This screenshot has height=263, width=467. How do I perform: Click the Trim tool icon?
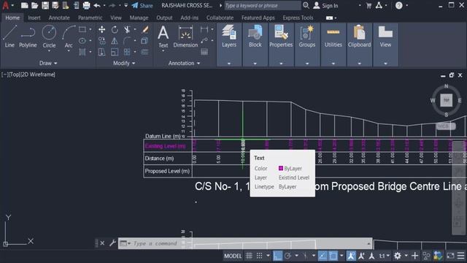pos(127,29)
